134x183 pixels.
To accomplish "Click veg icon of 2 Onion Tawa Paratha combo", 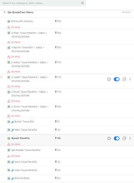I will 9,107.
